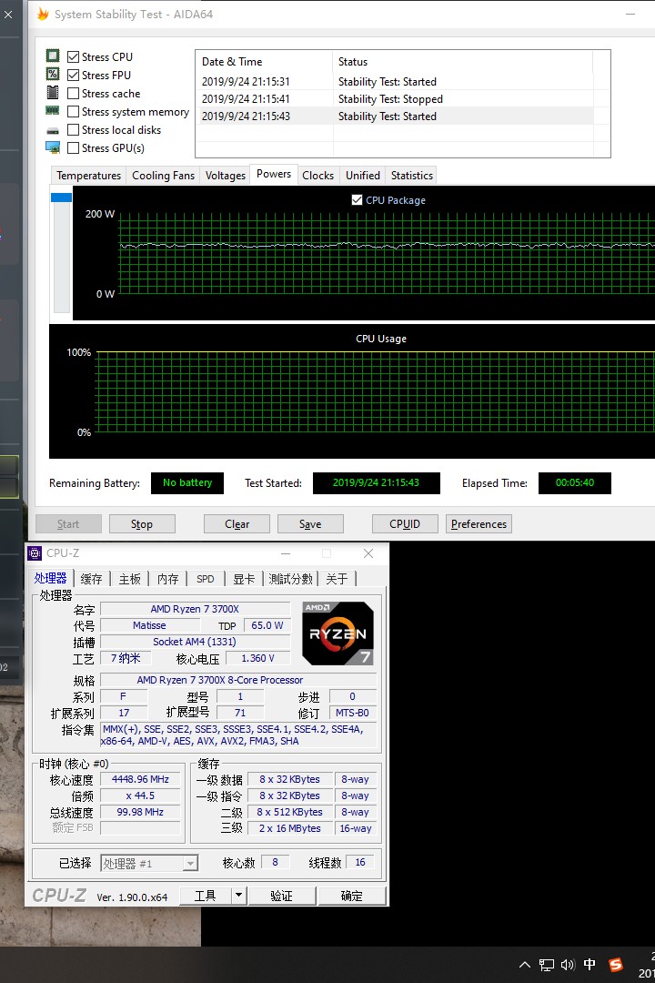This screenshot has height=983, width=655.
Task: Toggle the CPU Package graph checkbox
Action: (x=357, y=200)
